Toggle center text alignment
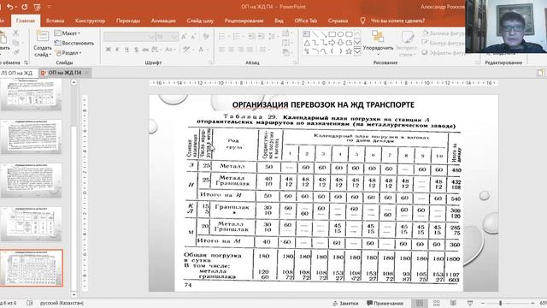547x308 pixels. click(232, 50)
